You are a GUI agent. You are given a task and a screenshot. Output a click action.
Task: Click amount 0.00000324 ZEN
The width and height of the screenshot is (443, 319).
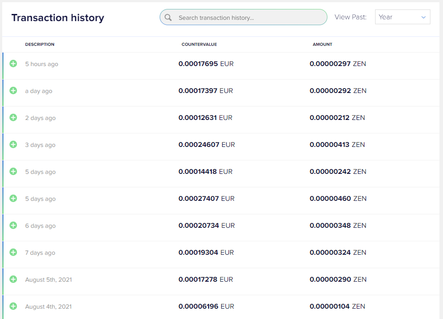pos(338,253)
